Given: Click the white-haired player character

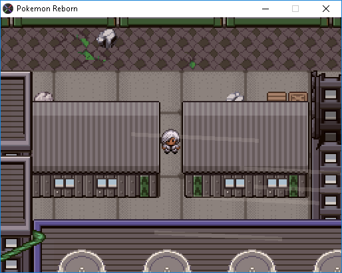Looking at the screenshot, I should coord(170,141).
